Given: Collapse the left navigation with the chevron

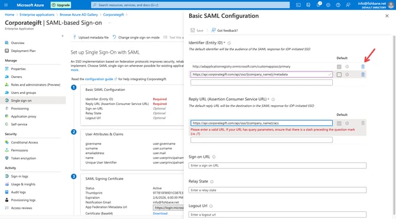Looking at the screenshot, I should pyautogui.click(x=63, y=36).
